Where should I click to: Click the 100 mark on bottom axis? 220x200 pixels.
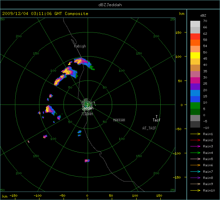point(135,195)
